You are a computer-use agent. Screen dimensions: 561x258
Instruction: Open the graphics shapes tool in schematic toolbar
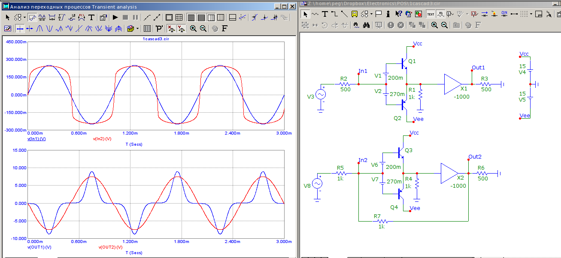pos(365,14)
